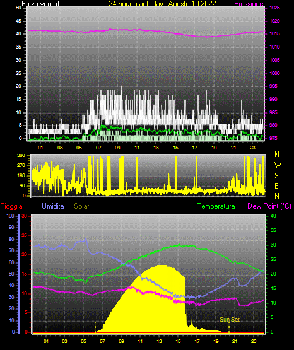Click the sunrise dotted marker near 06
This screenshot has height=350, width=294.
tap(95, 327)
